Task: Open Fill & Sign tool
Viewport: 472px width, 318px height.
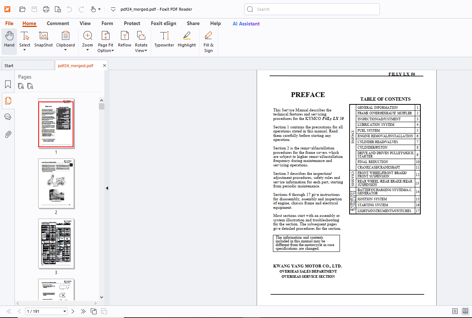Action: pos(208,42)
